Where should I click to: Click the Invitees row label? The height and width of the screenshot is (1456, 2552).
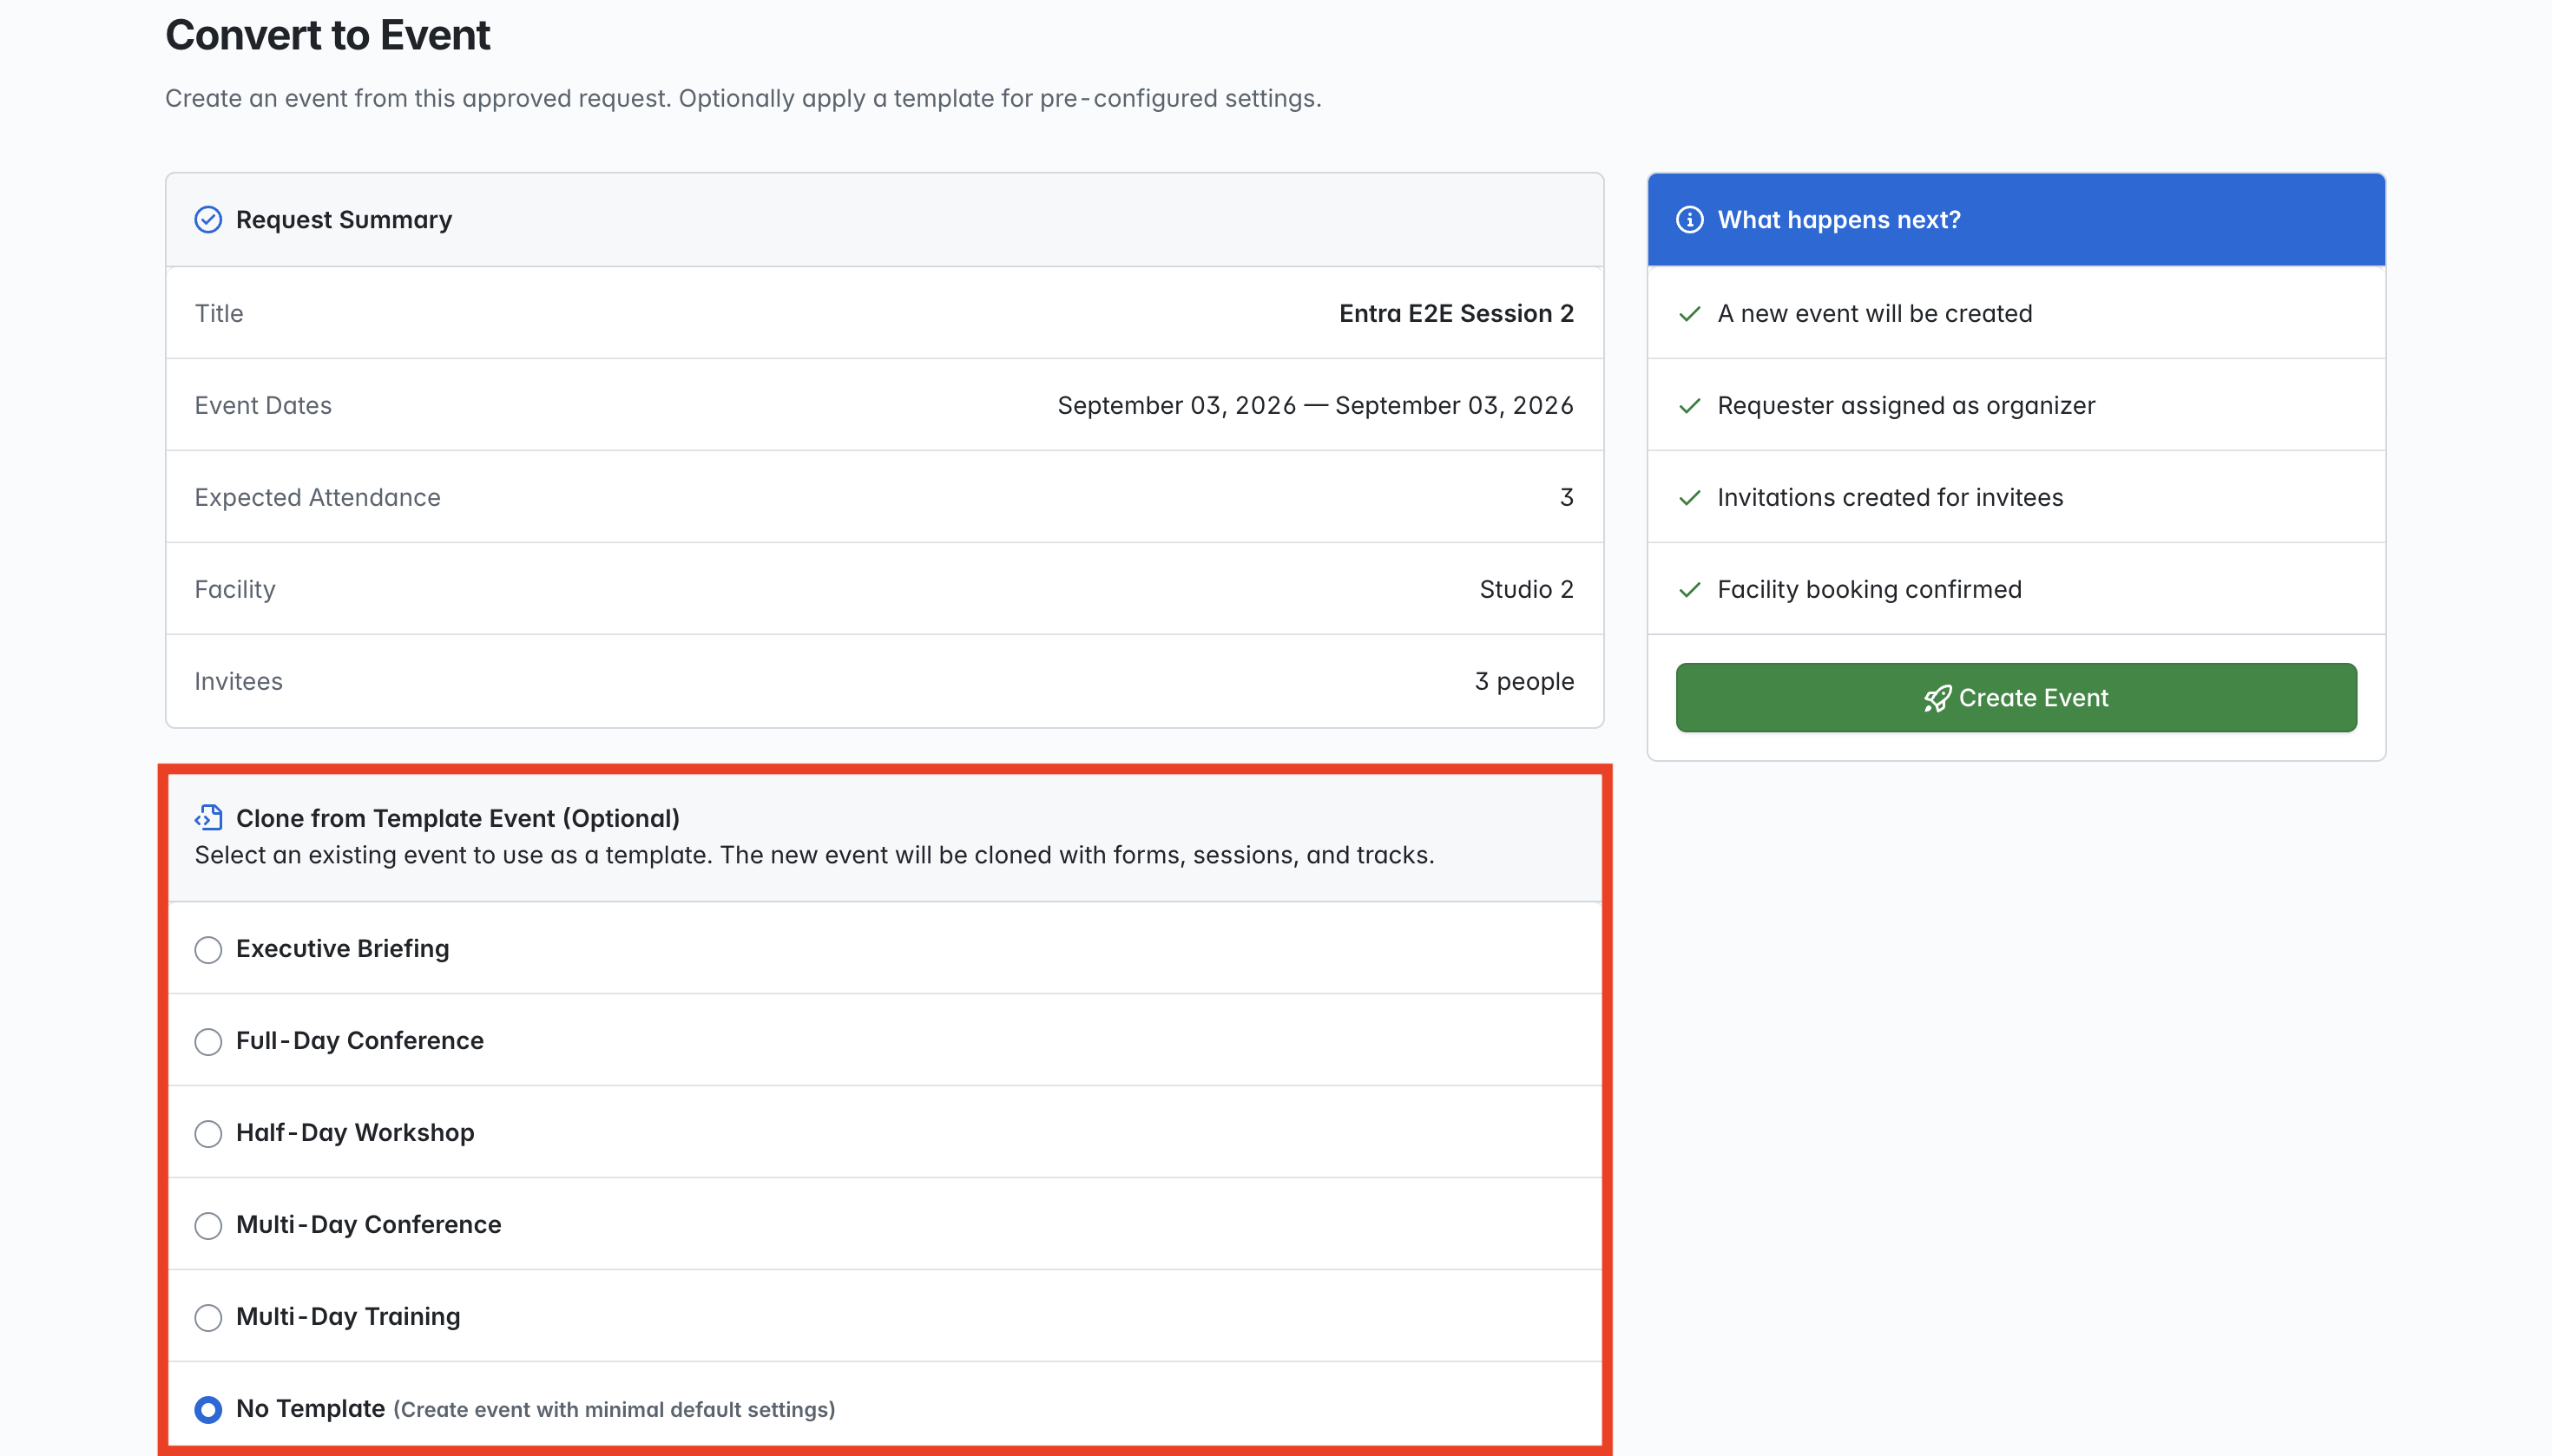[238, 682]
